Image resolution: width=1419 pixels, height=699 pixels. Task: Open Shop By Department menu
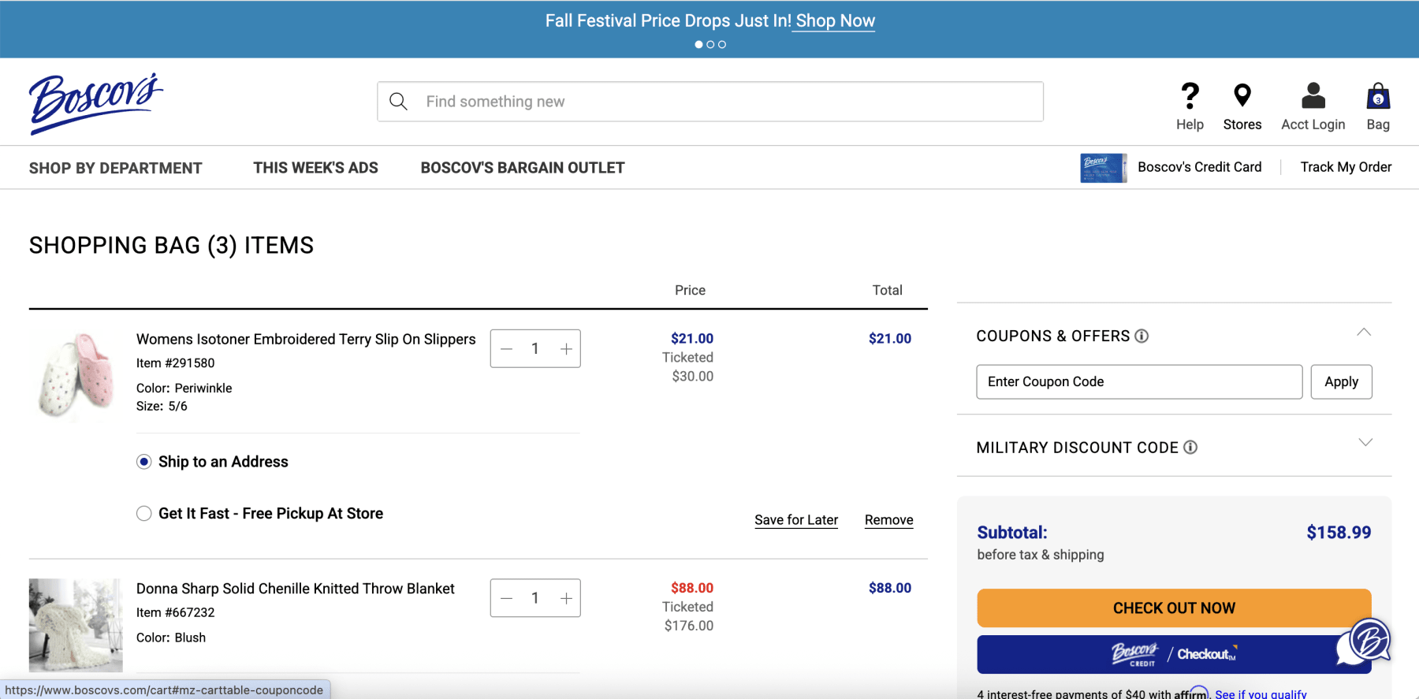click(x=116, y=168)
